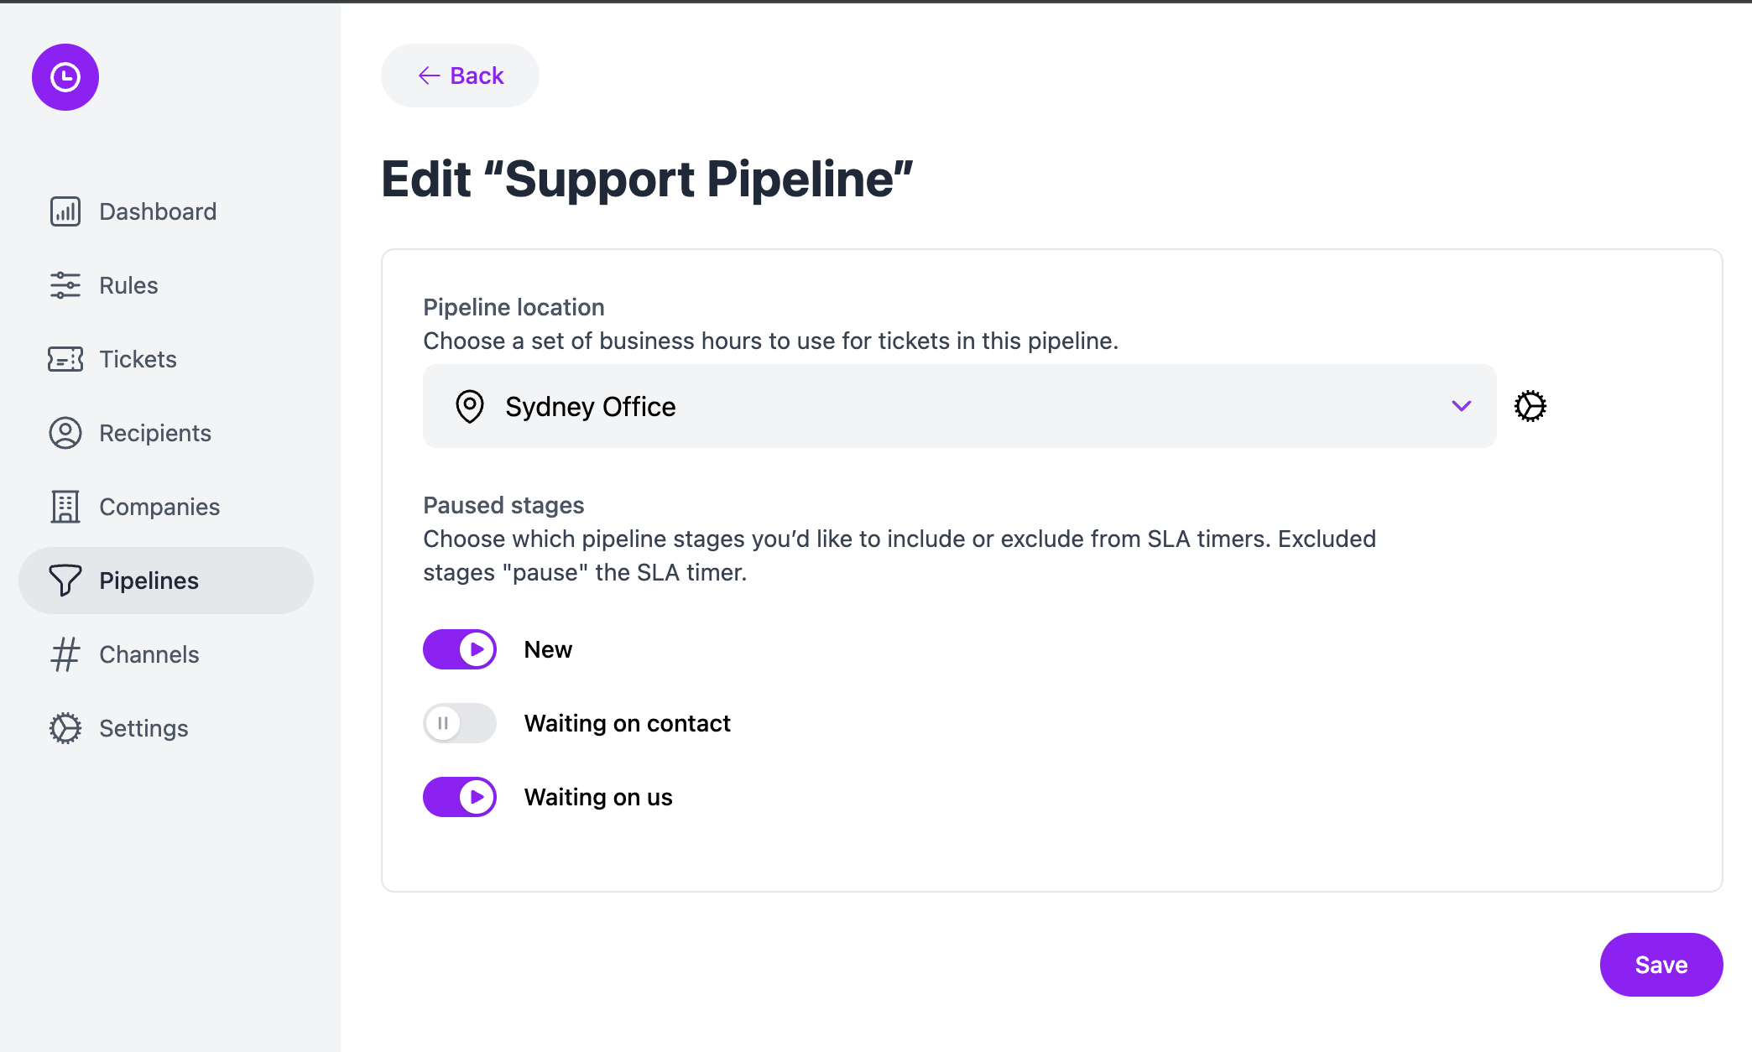Click the Rules sliders icon
The height and width of the screenshot is (1052, 1752).
tap(65, 285)
